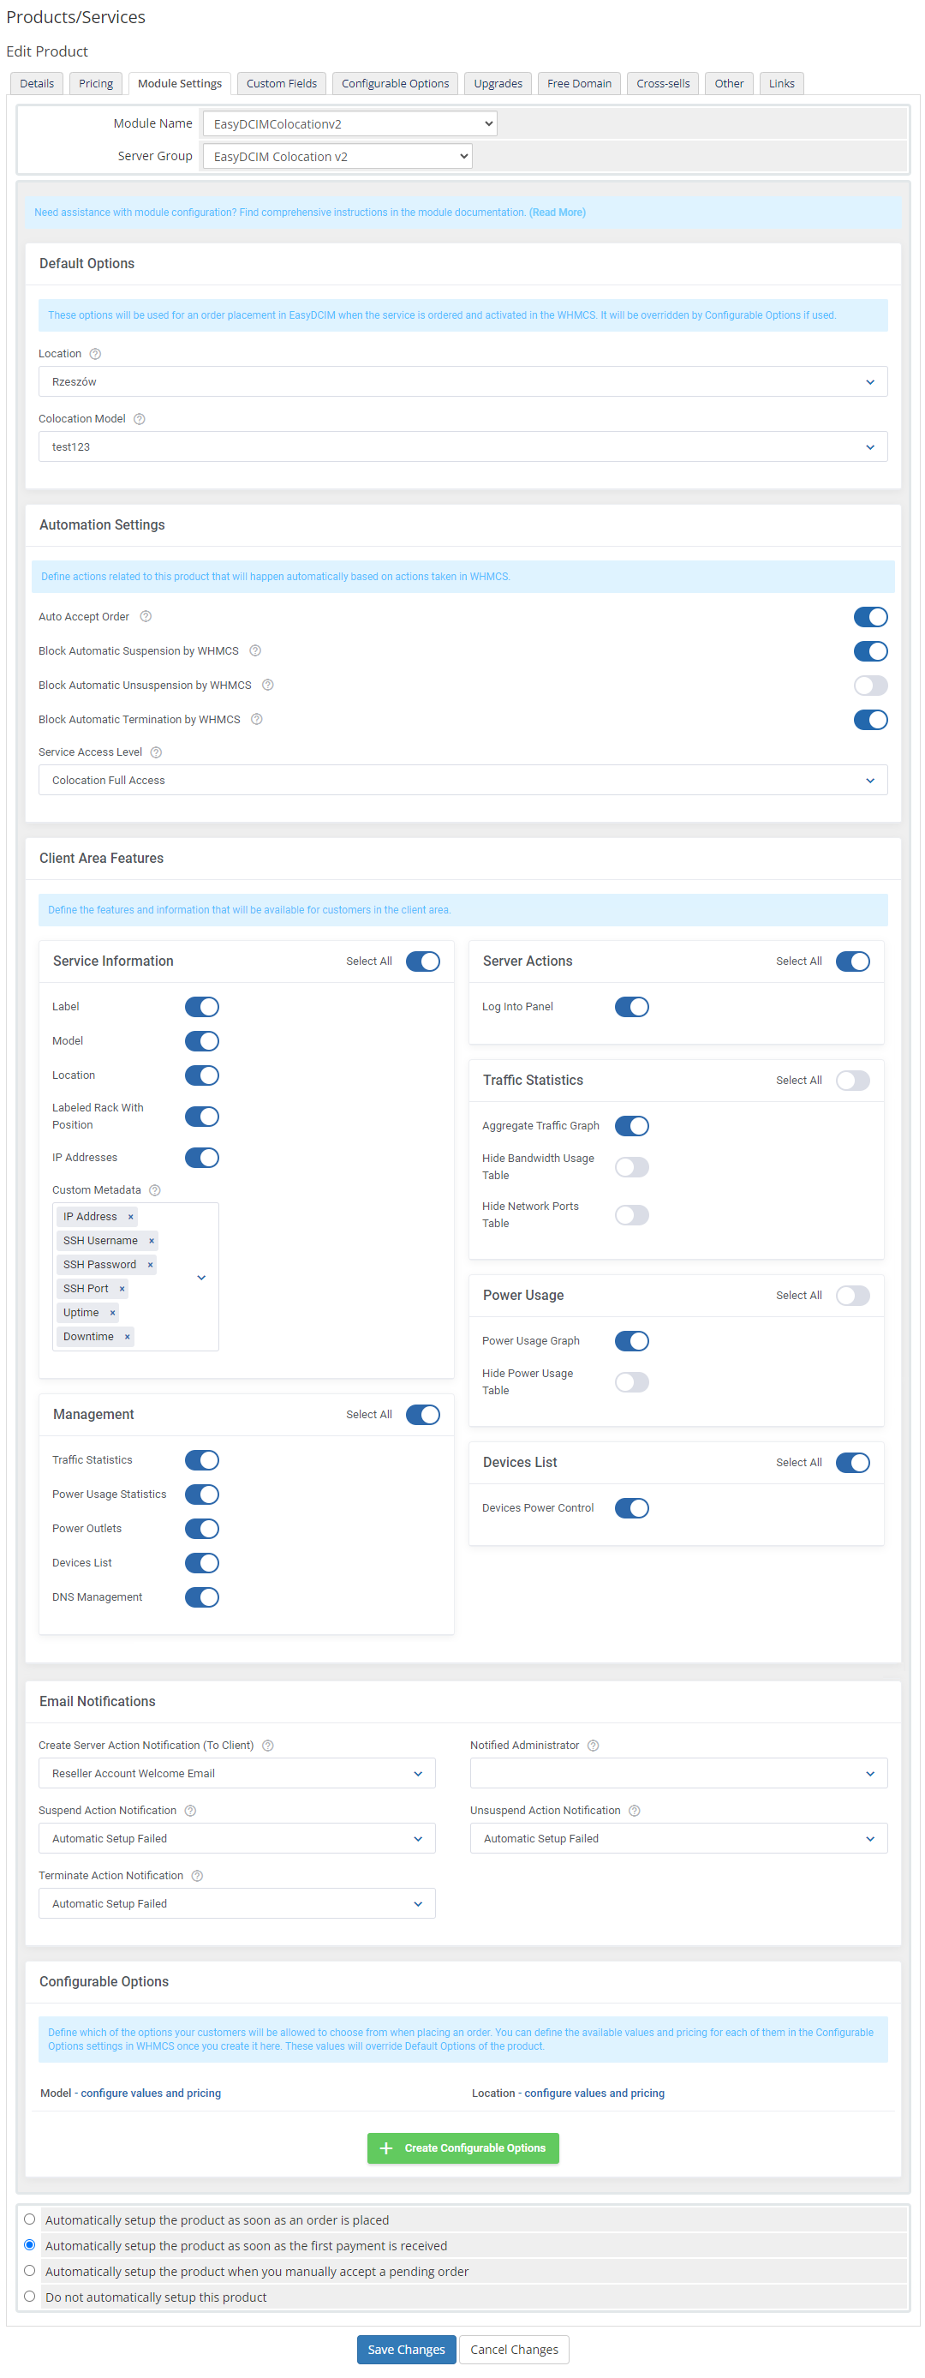Open Custom Fields tab
925x2378 pixels.
[x=281, y=83]
